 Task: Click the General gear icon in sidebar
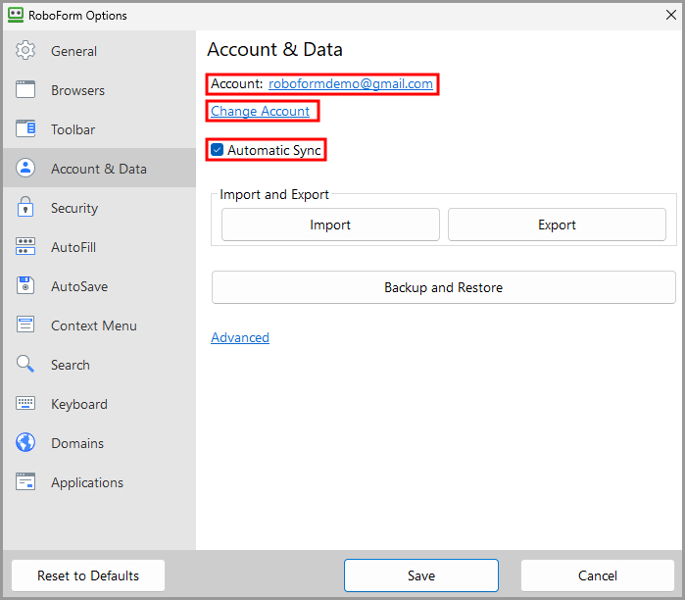pyautogui.click(x=25, y=51)
